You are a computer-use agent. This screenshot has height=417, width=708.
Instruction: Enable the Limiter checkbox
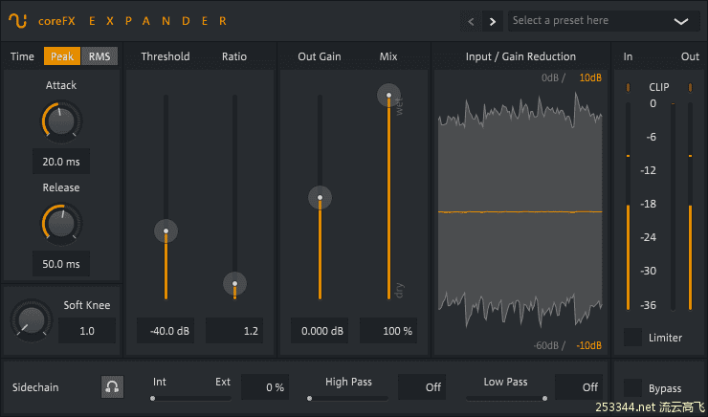point(632,338)
